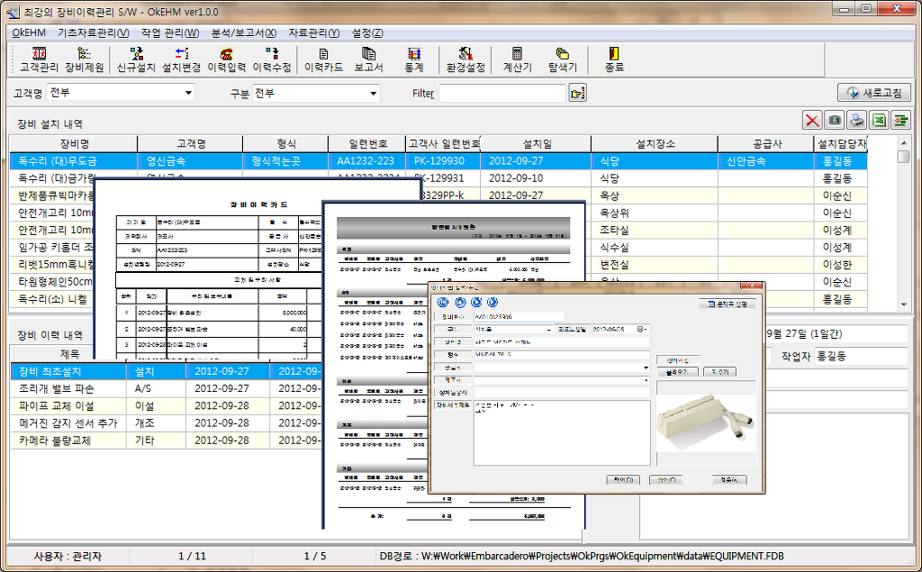Export the list using the Excel icon
Viewport: 922px width, 572px height.
pyautogui.click(x=878, y=121)
